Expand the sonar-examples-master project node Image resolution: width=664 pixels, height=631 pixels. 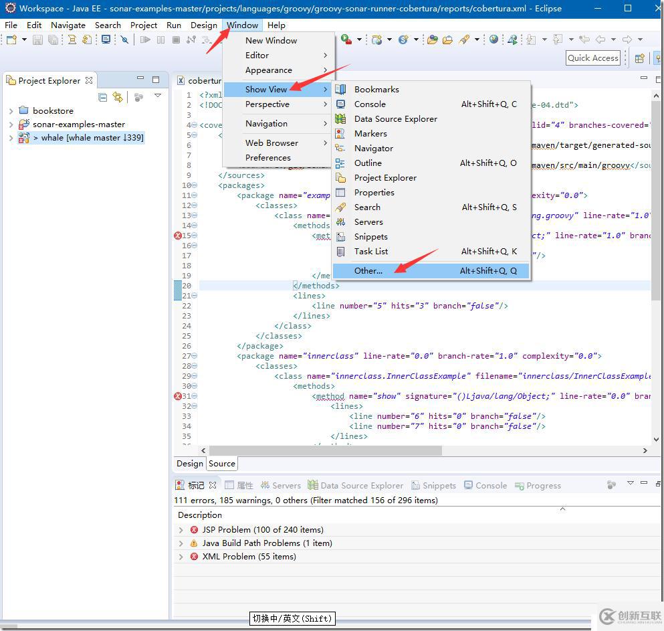click(11, 124)
